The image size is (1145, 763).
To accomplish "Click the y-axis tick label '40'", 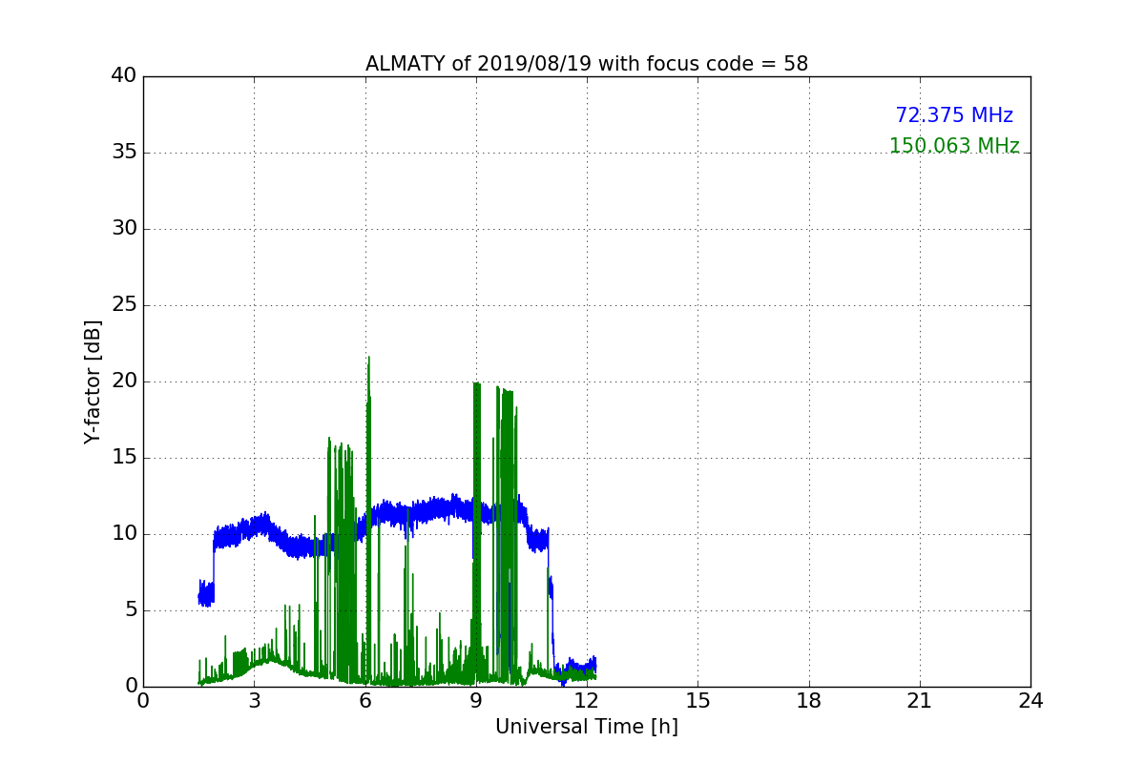I will tap(124, 76).
